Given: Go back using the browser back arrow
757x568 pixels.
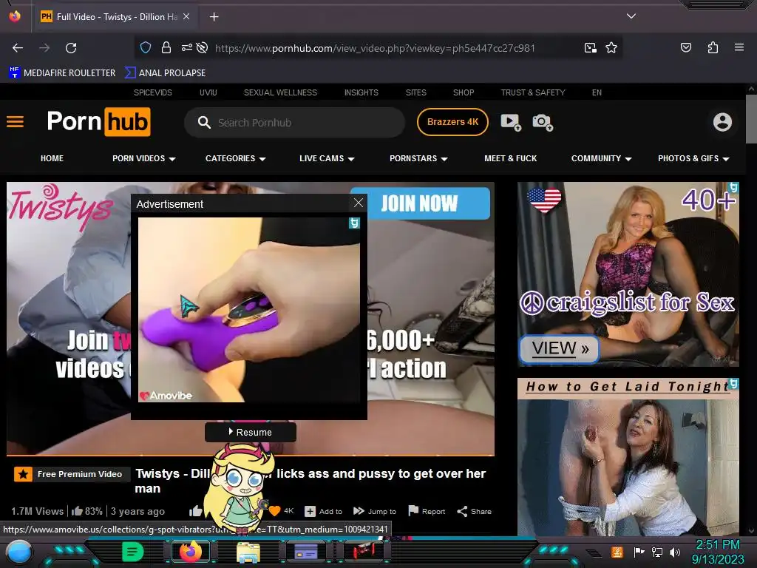Looking at the screenshot, I should [x=18, y=48].
